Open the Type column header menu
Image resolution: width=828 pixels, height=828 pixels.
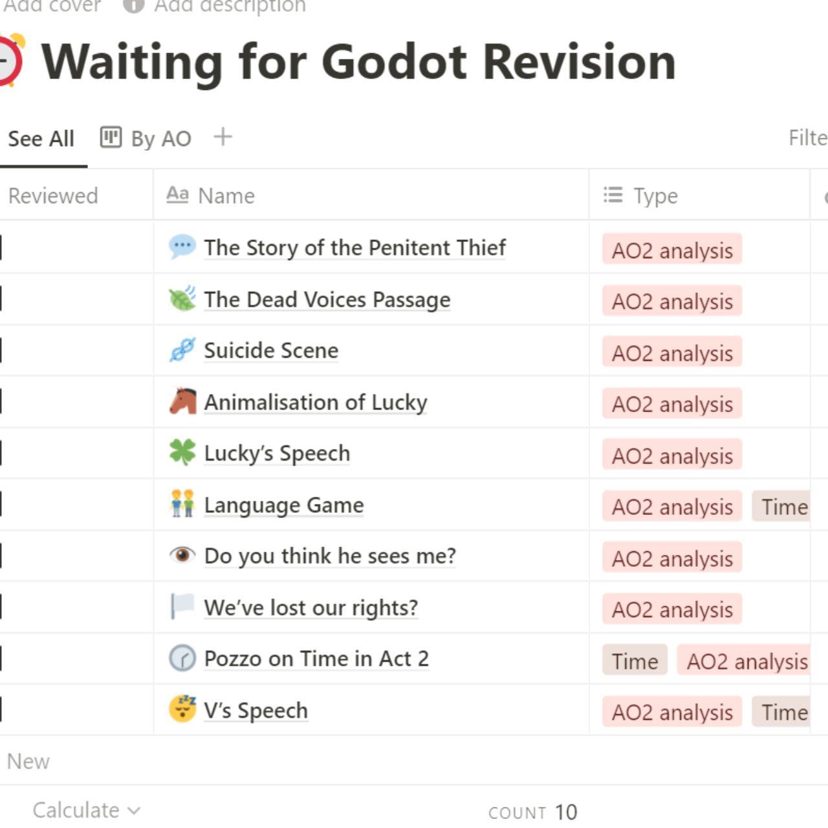point(655,195)
